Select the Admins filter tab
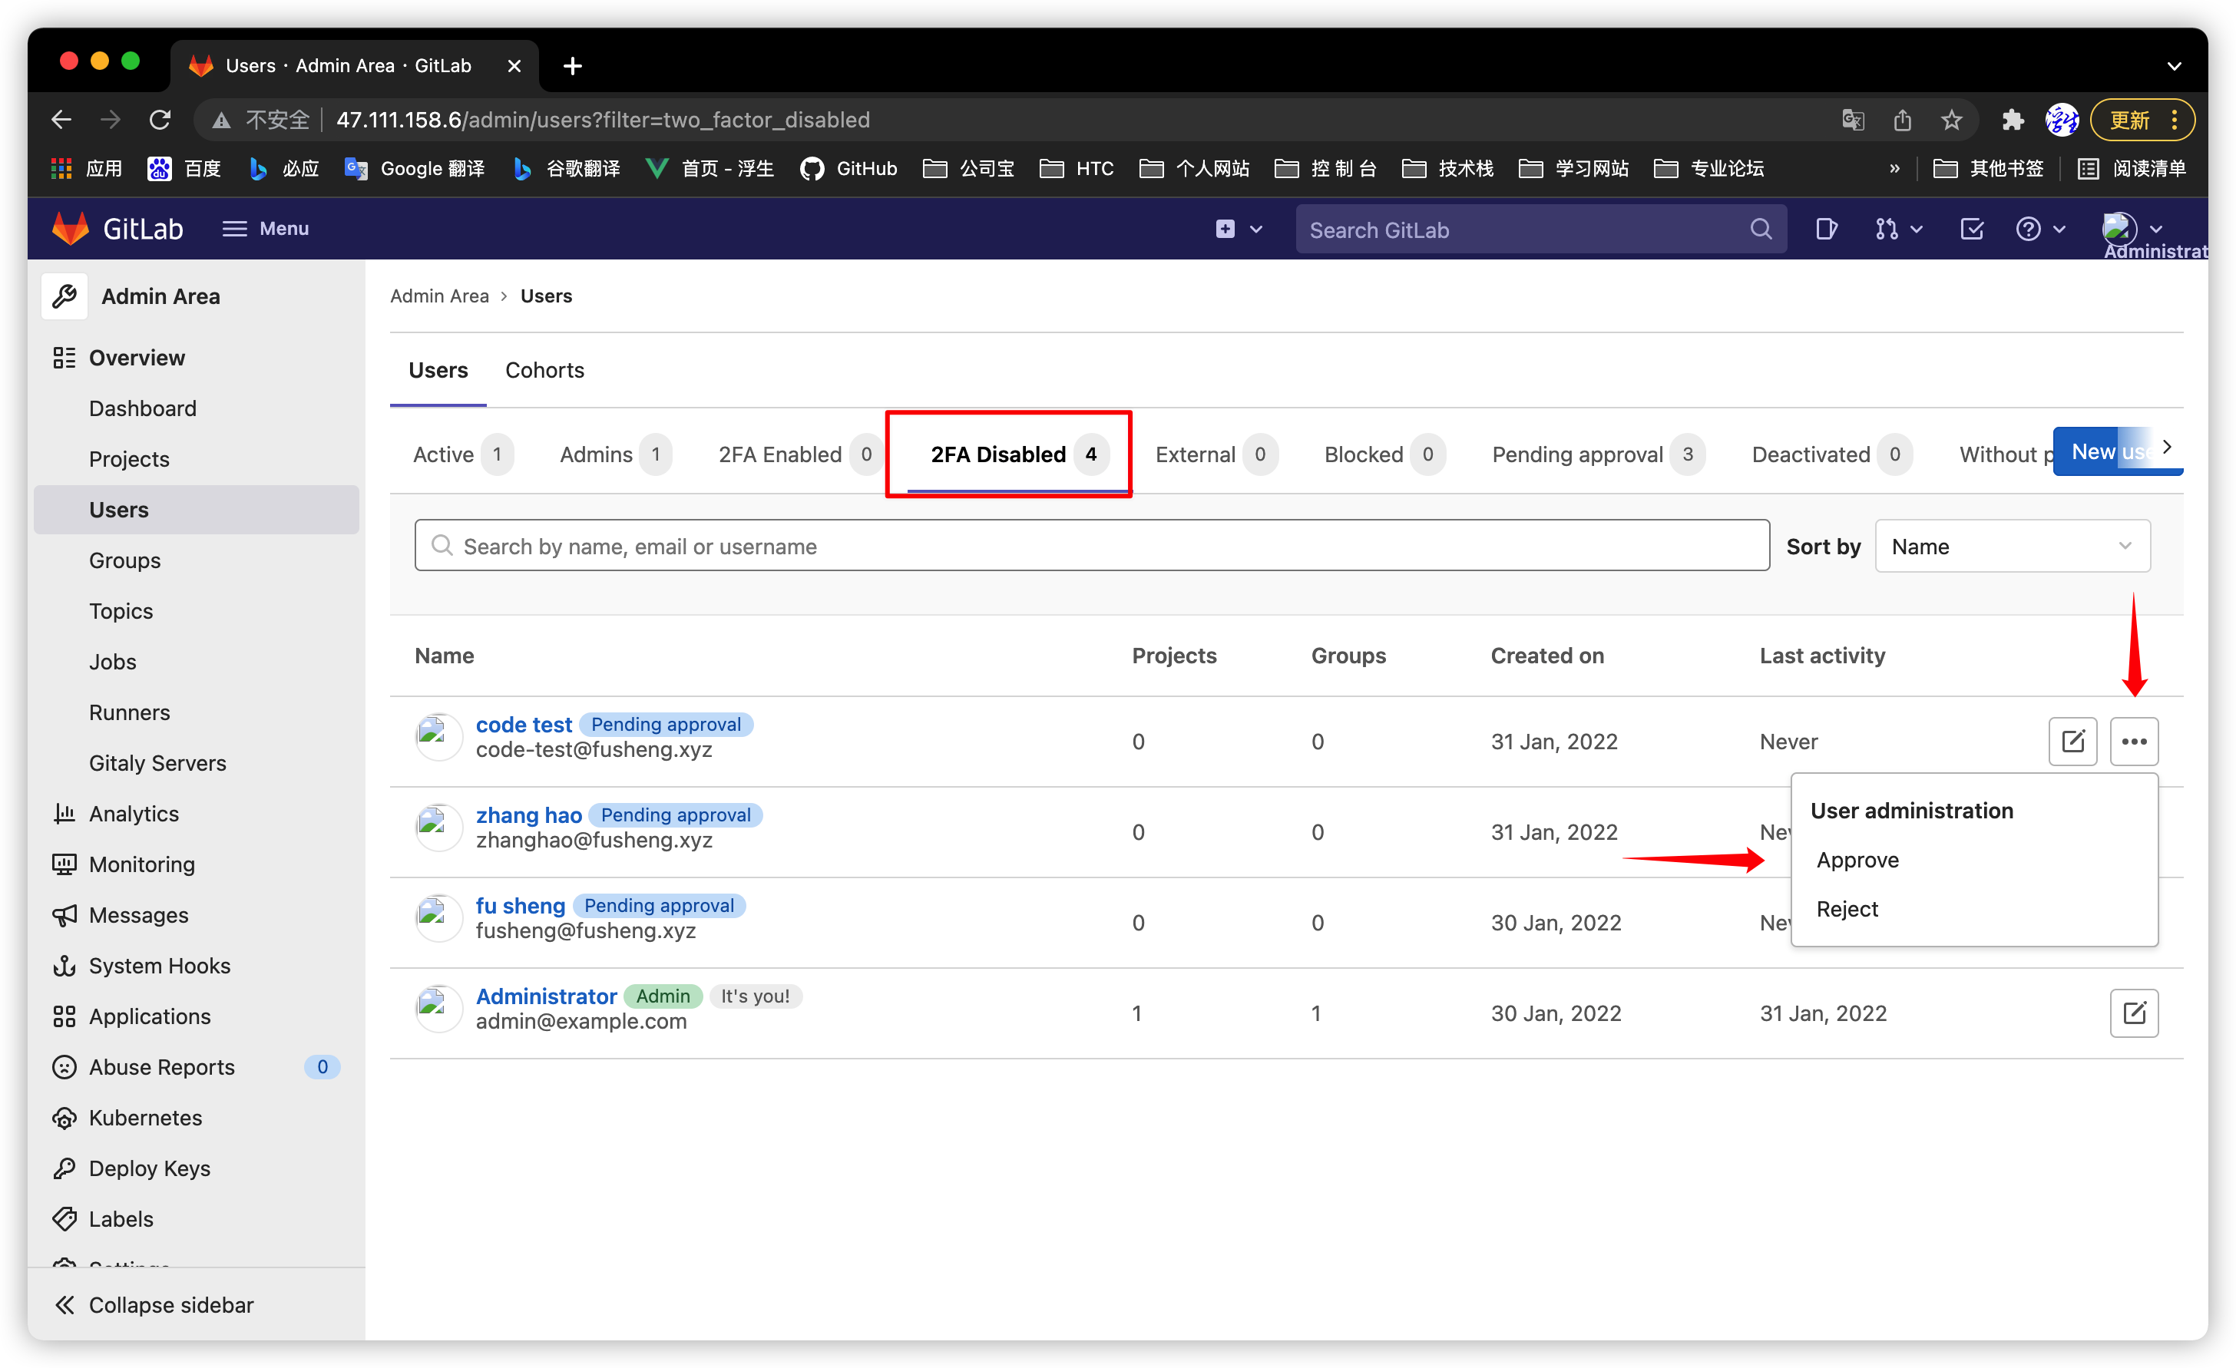 point(615,454)
